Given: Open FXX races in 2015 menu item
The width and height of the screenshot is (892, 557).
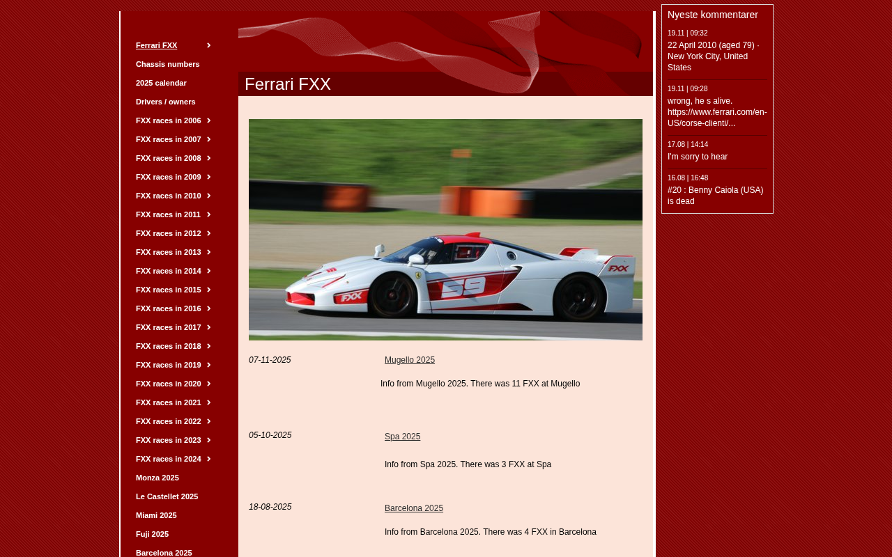Looking at the screenshot, I should click(168, 290).
